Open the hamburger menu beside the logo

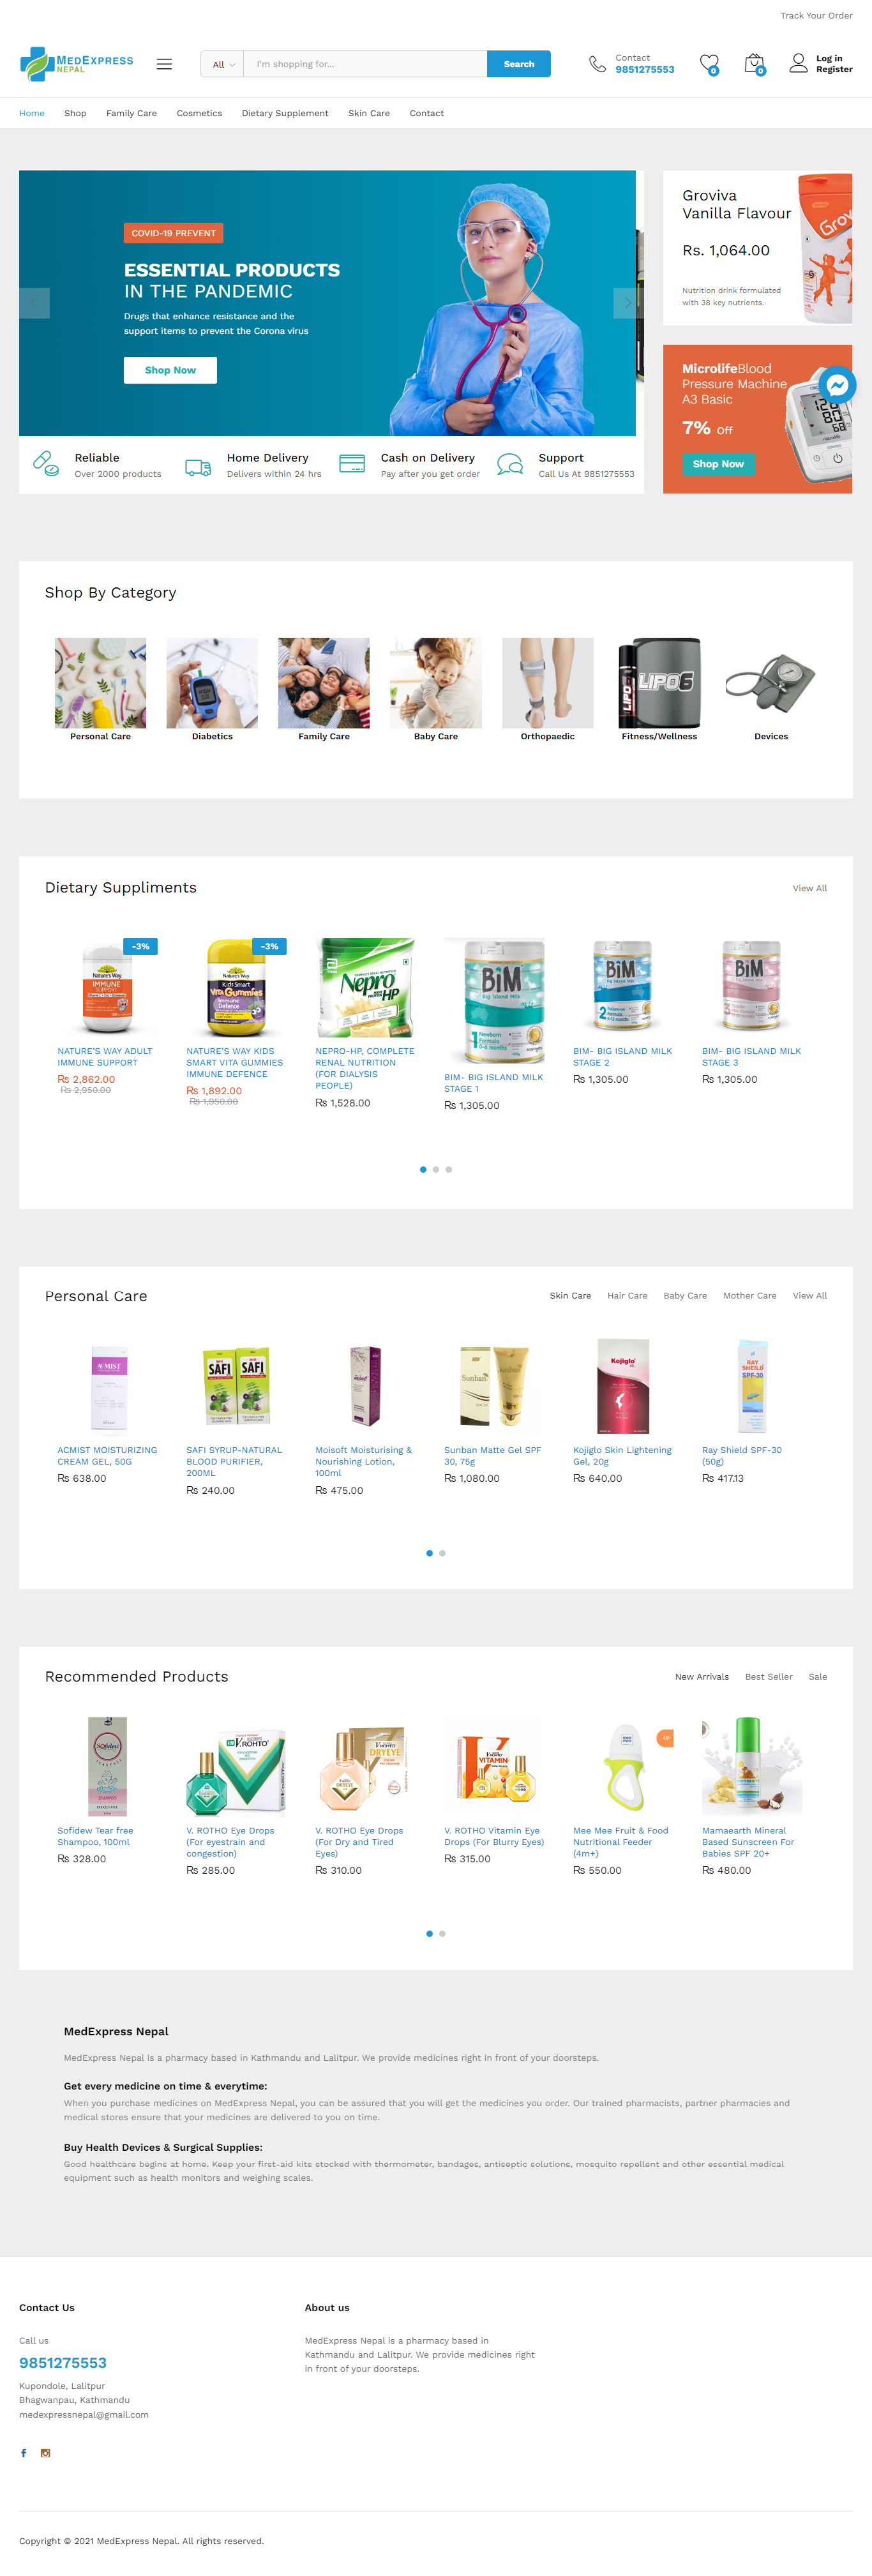[164, 64]
